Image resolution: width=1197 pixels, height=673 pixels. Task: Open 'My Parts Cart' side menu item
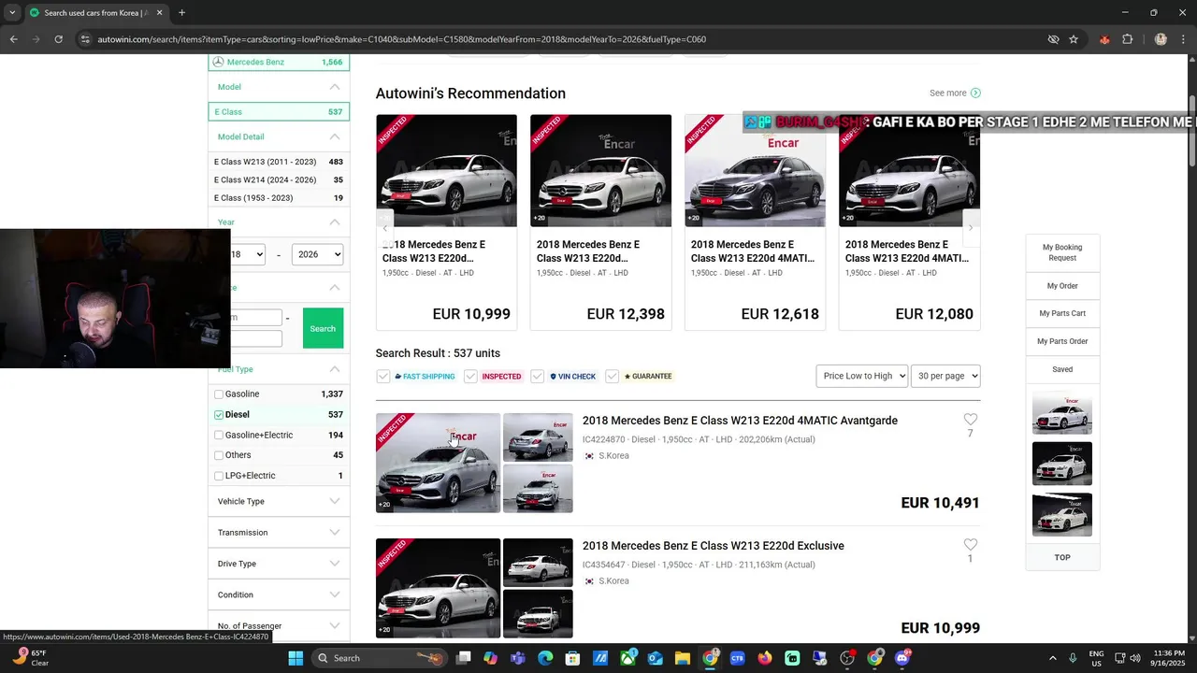click(x=1062, y=313)
